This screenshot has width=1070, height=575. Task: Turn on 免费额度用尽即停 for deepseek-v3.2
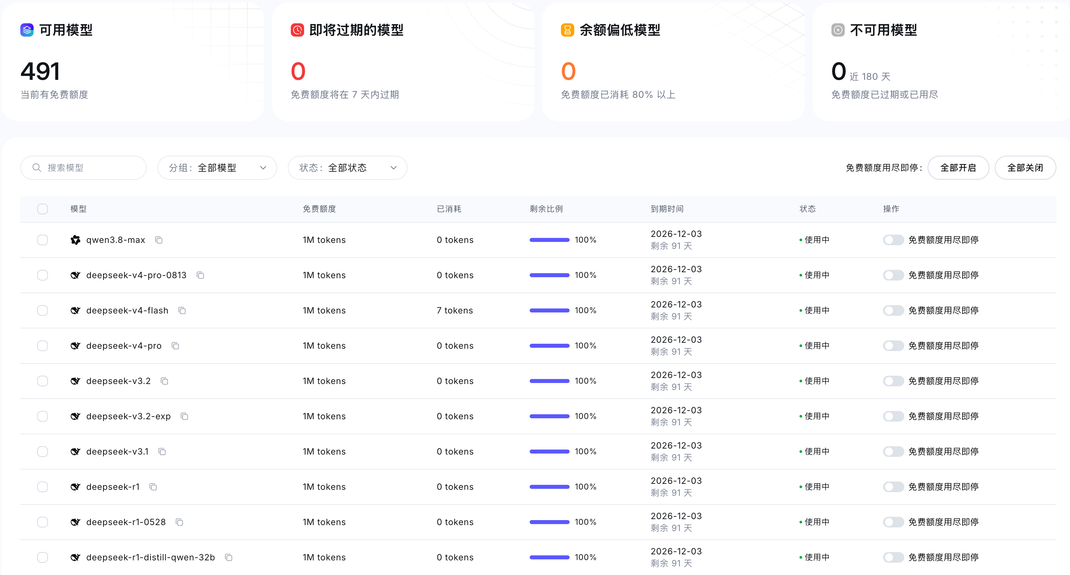[x=893, y=381]
